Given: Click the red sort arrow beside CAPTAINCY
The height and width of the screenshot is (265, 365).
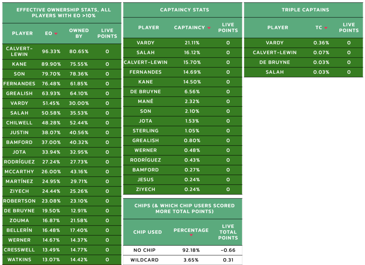Looking at the screenshot, I should pos(209,28).
